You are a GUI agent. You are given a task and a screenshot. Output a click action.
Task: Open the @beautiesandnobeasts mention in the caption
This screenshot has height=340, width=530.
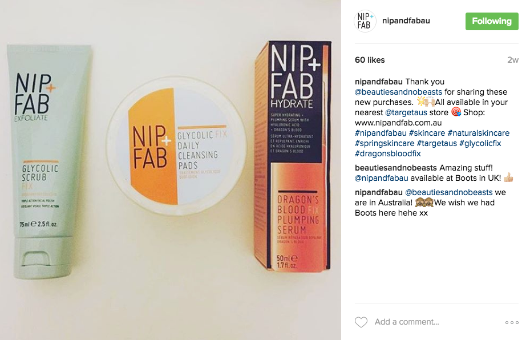point(398,92)
